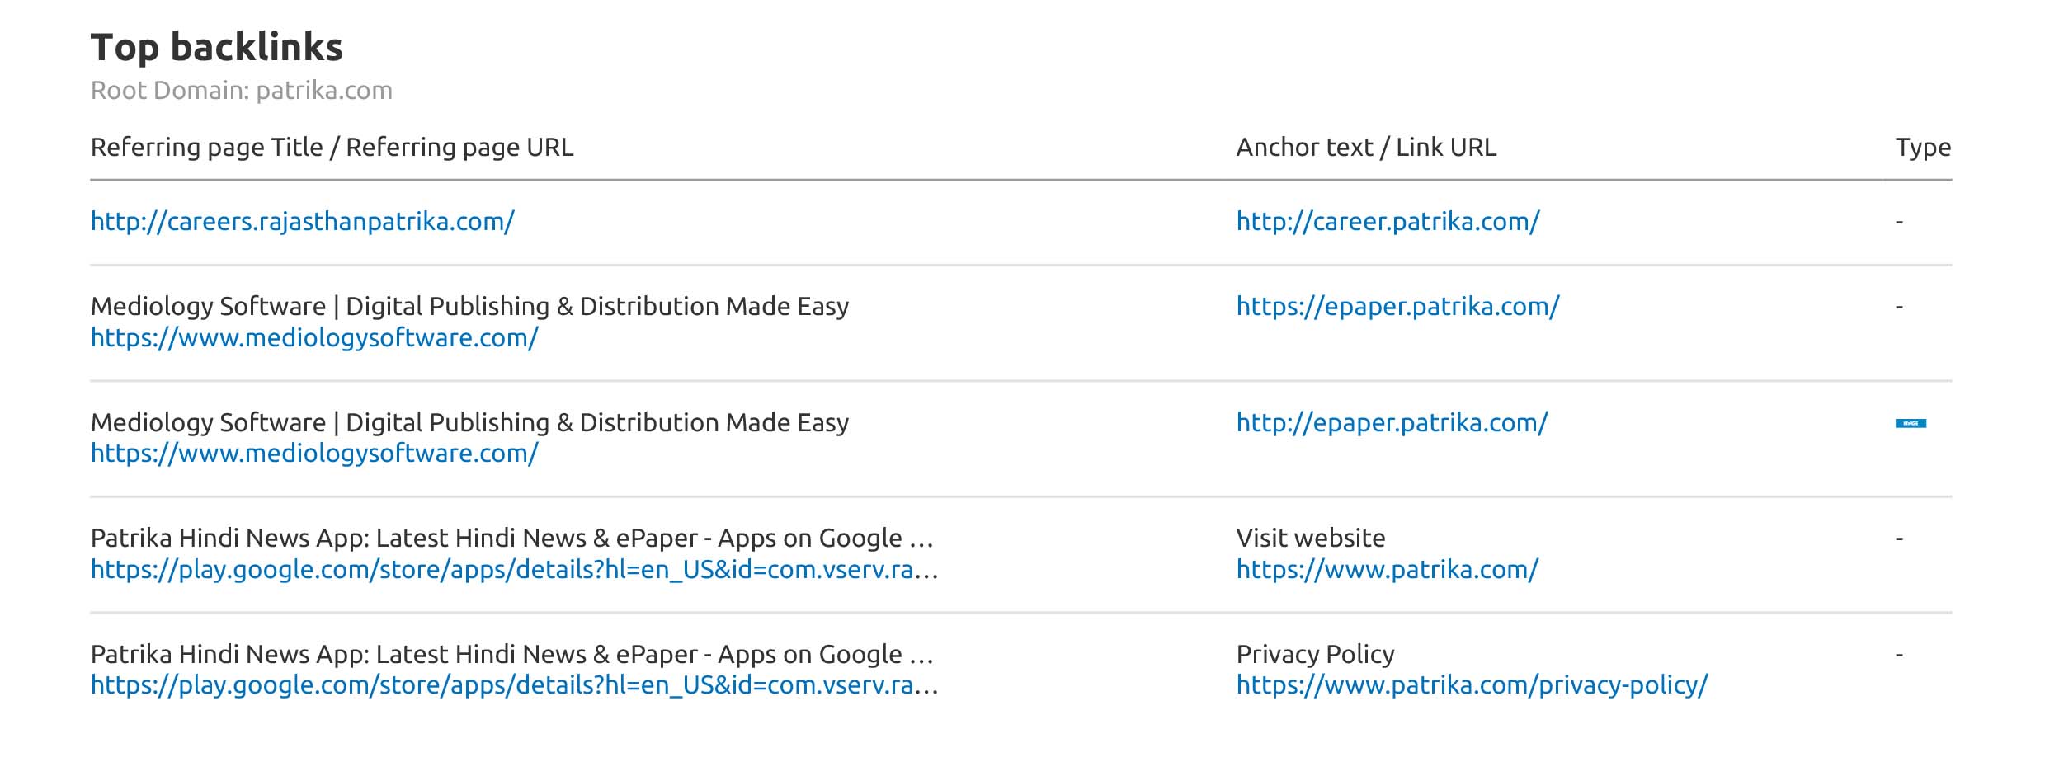The image size is (2045, 762).
Task: Open the career.patrika.com link URL
Action: pos(1387,222)
